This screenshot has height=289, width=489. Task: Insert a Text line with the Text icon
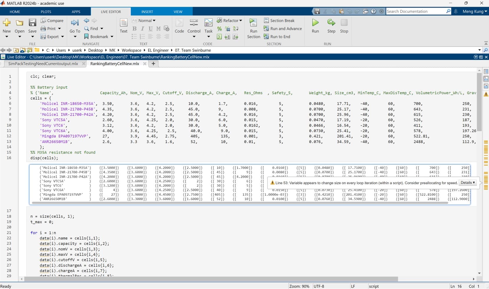tap(123, 23)
